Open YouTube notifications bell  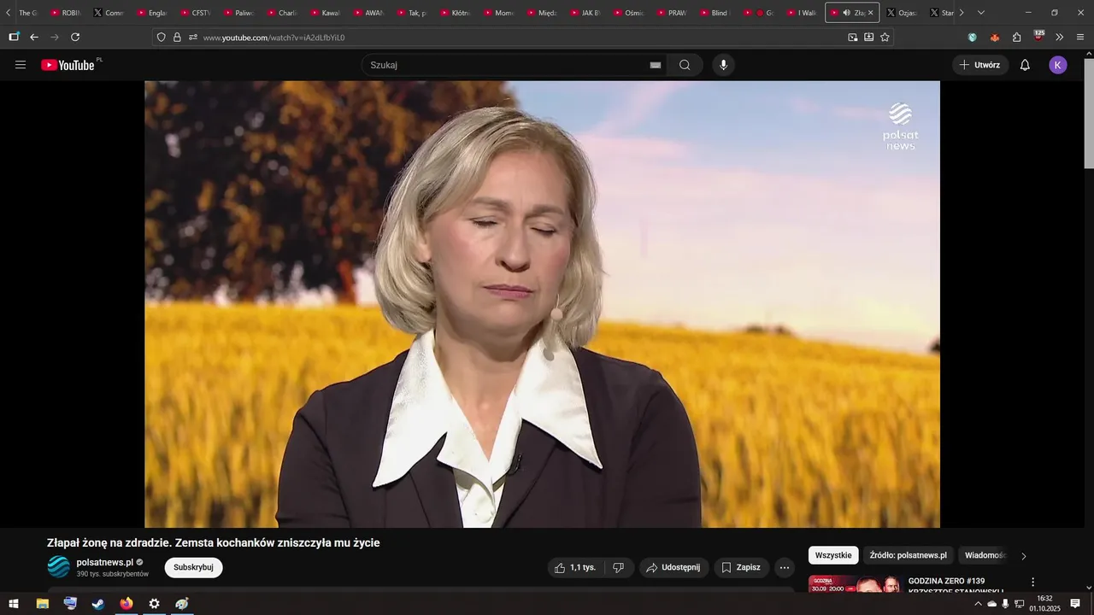(1025, 65)
